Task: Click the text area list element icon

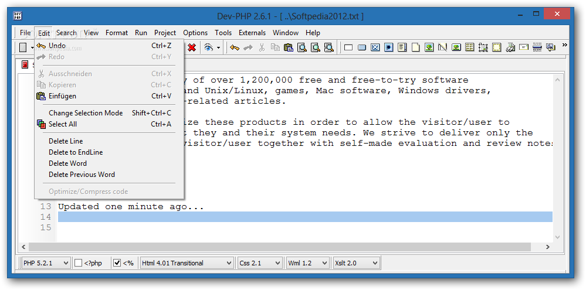Action: (x=402, y=48)
